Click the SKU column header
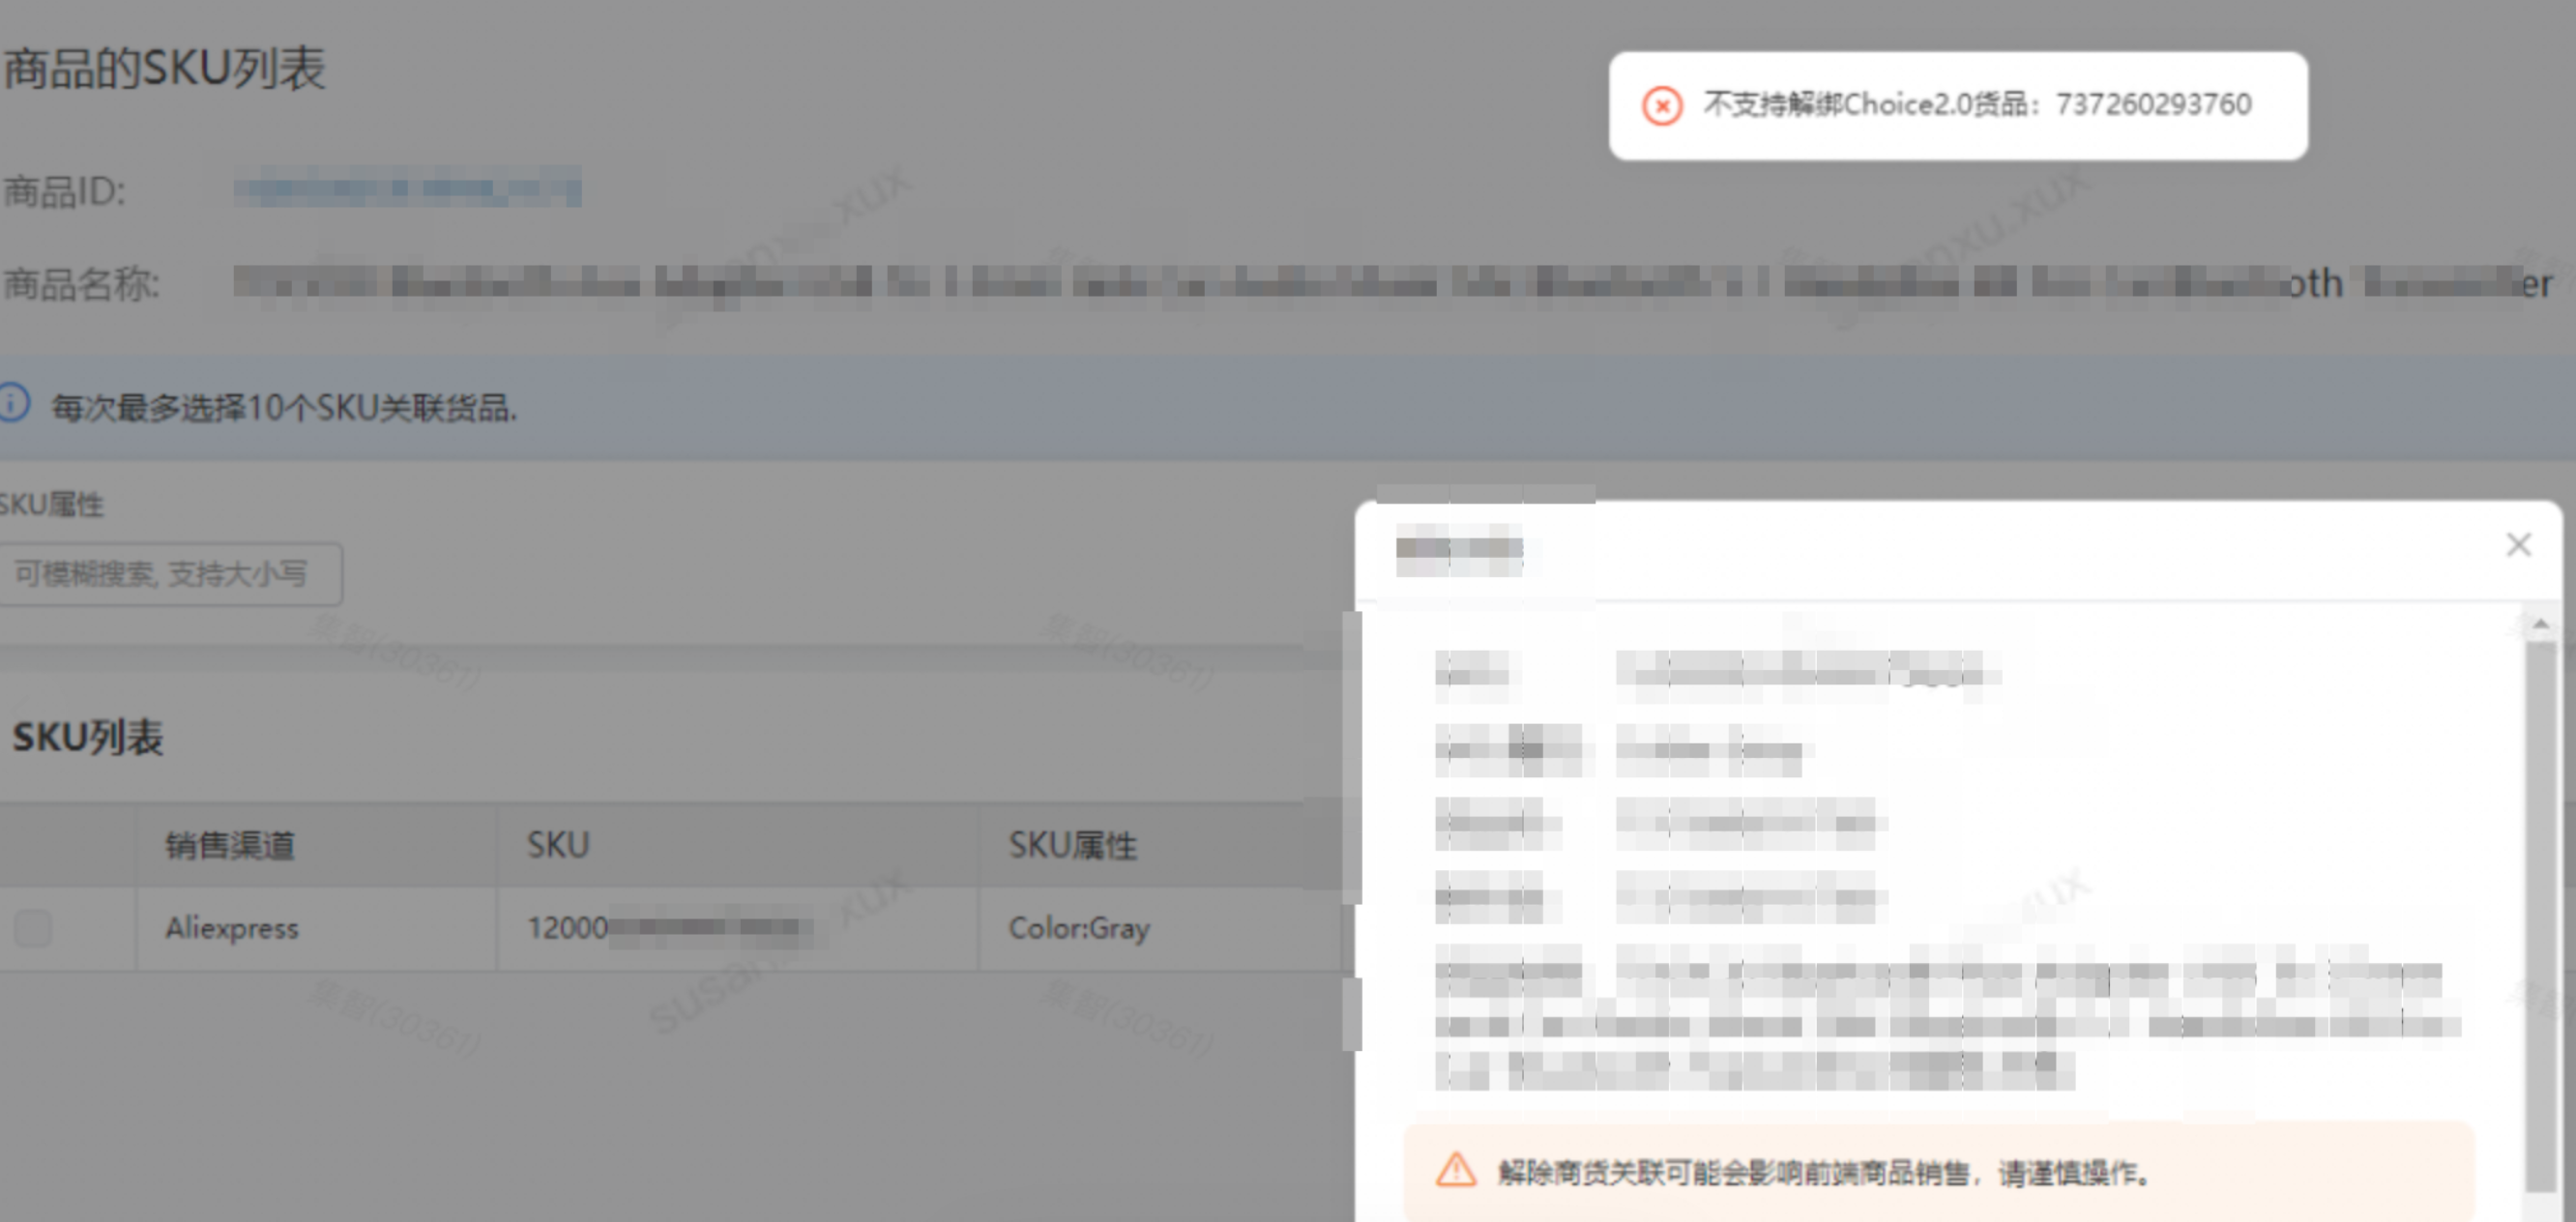The height and width of the screenshot is (1222, 2576). (x=558, y=846)
